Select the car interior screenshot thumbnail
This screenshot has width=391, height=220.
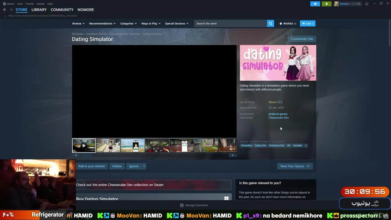pyautogui.click(x=157, y=145)
